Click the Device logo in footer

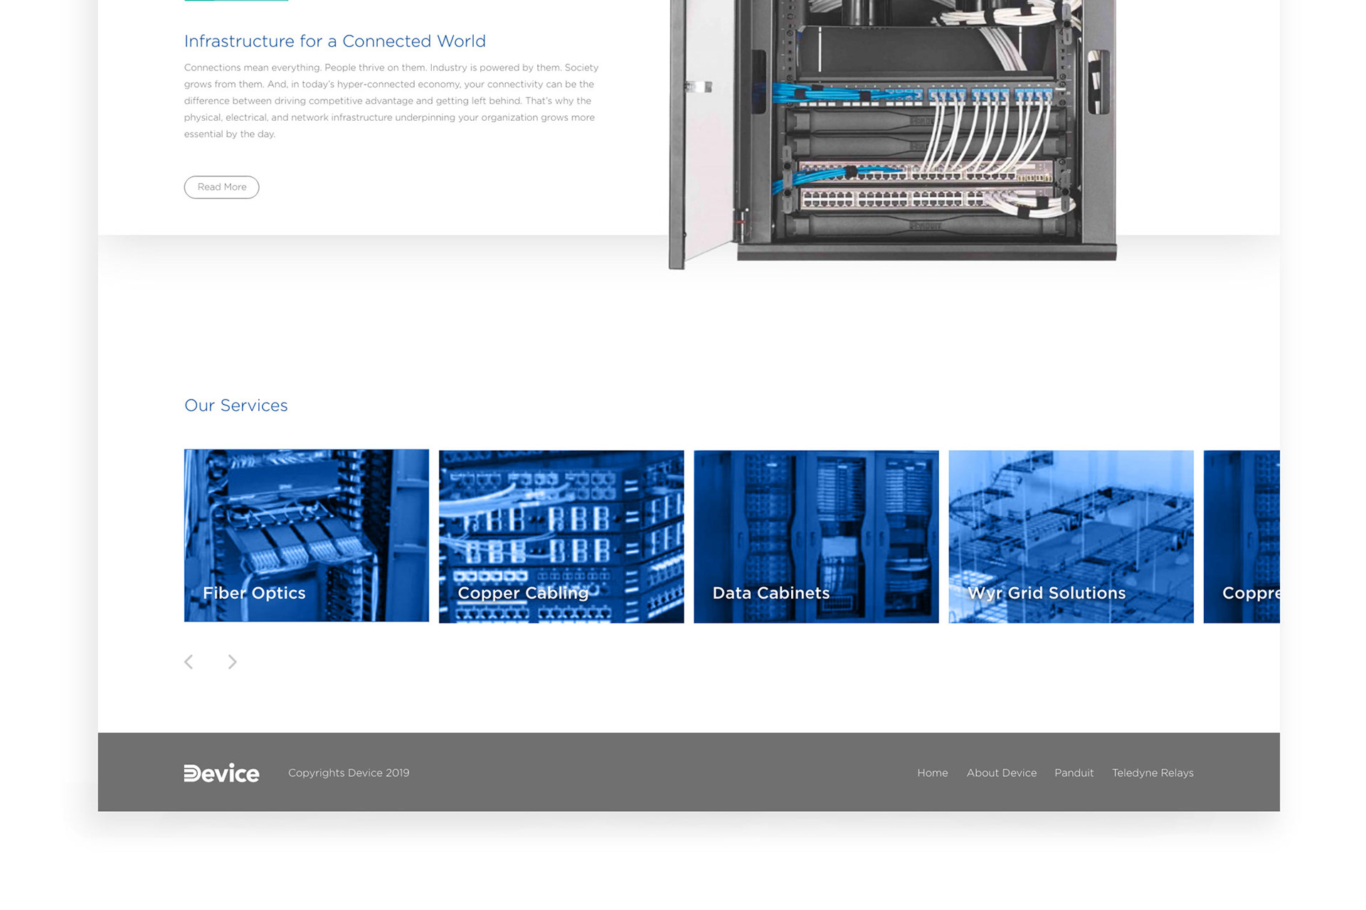click(221, 773)
